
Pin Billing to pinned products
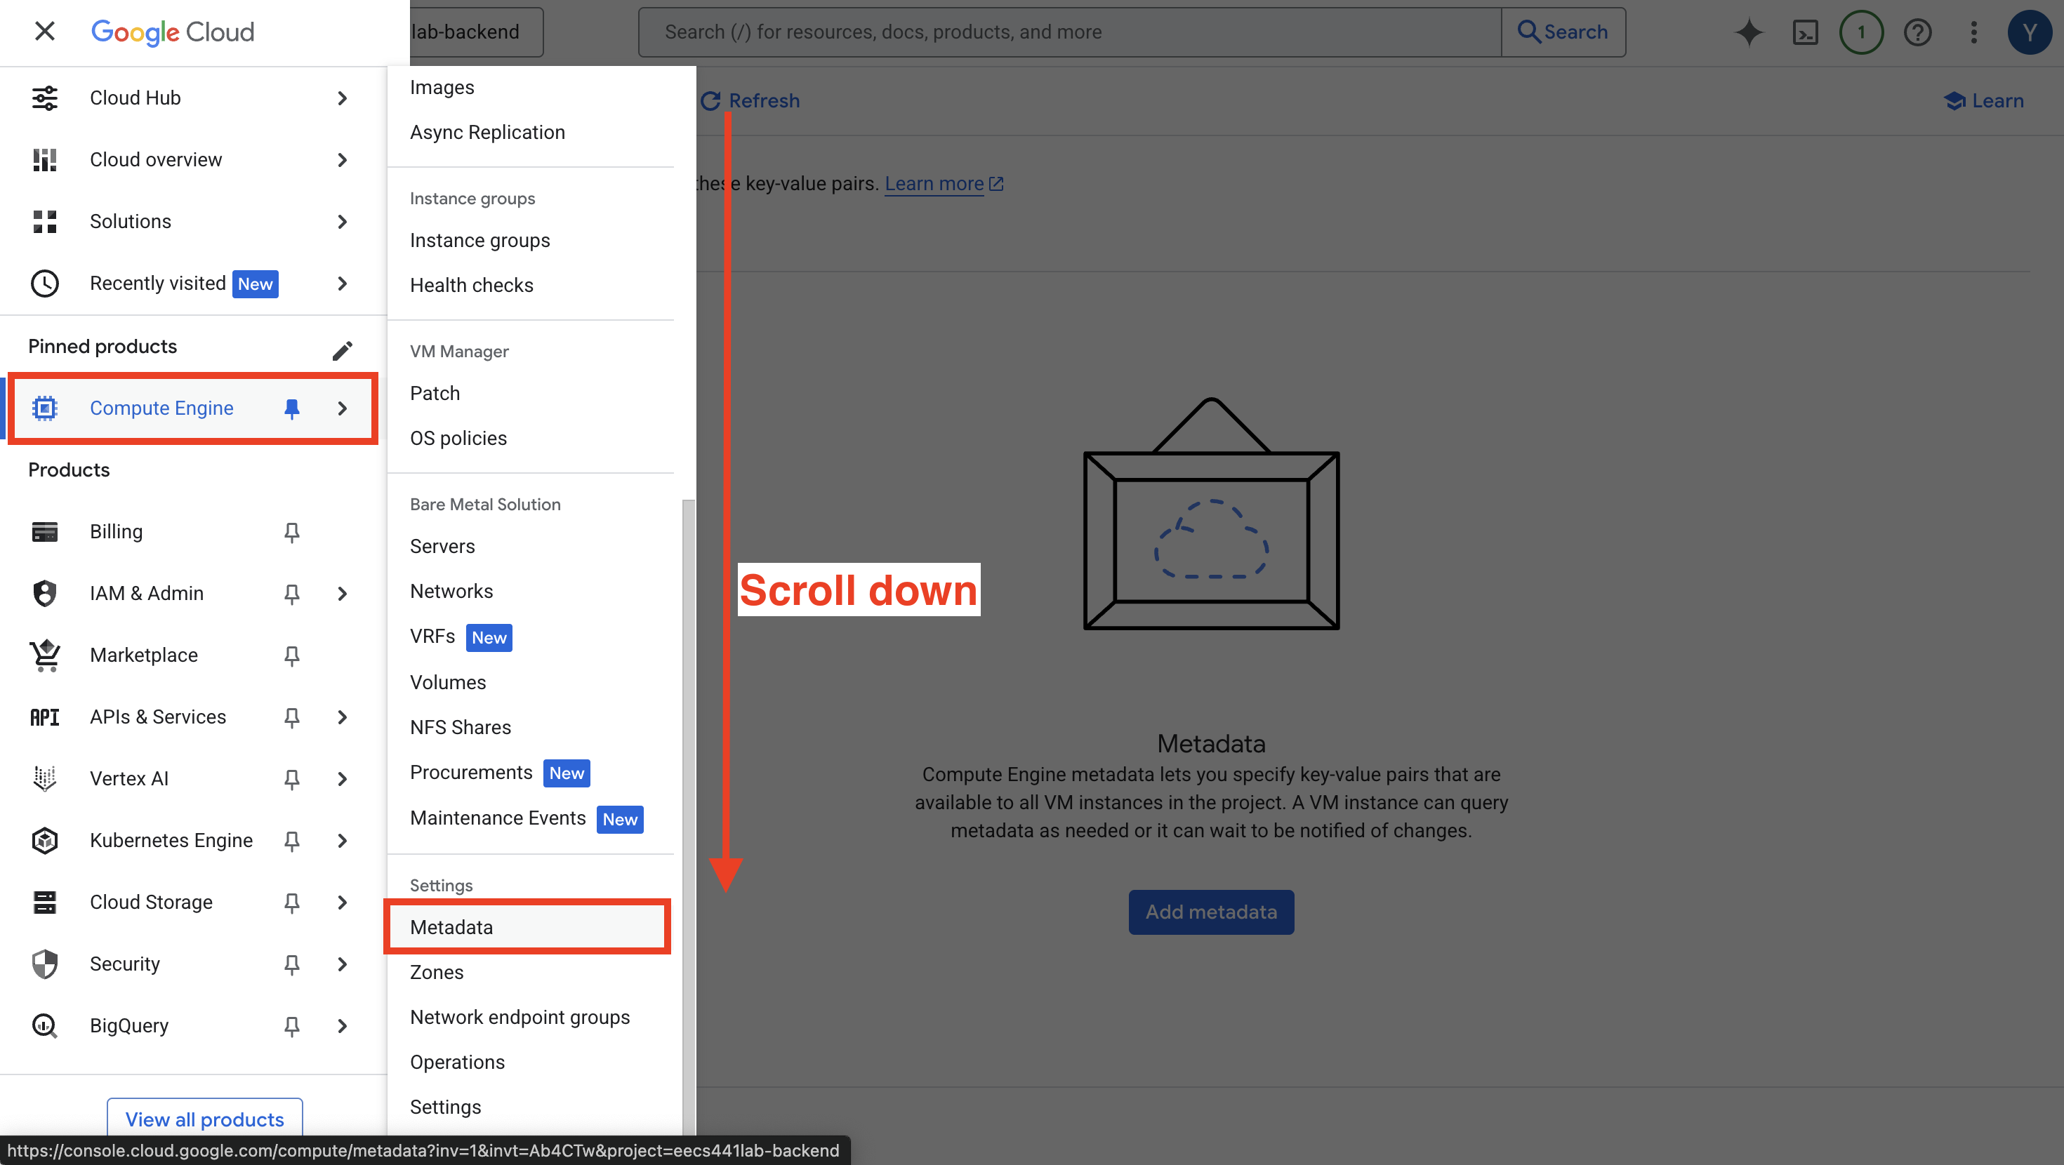click(291, 532)
